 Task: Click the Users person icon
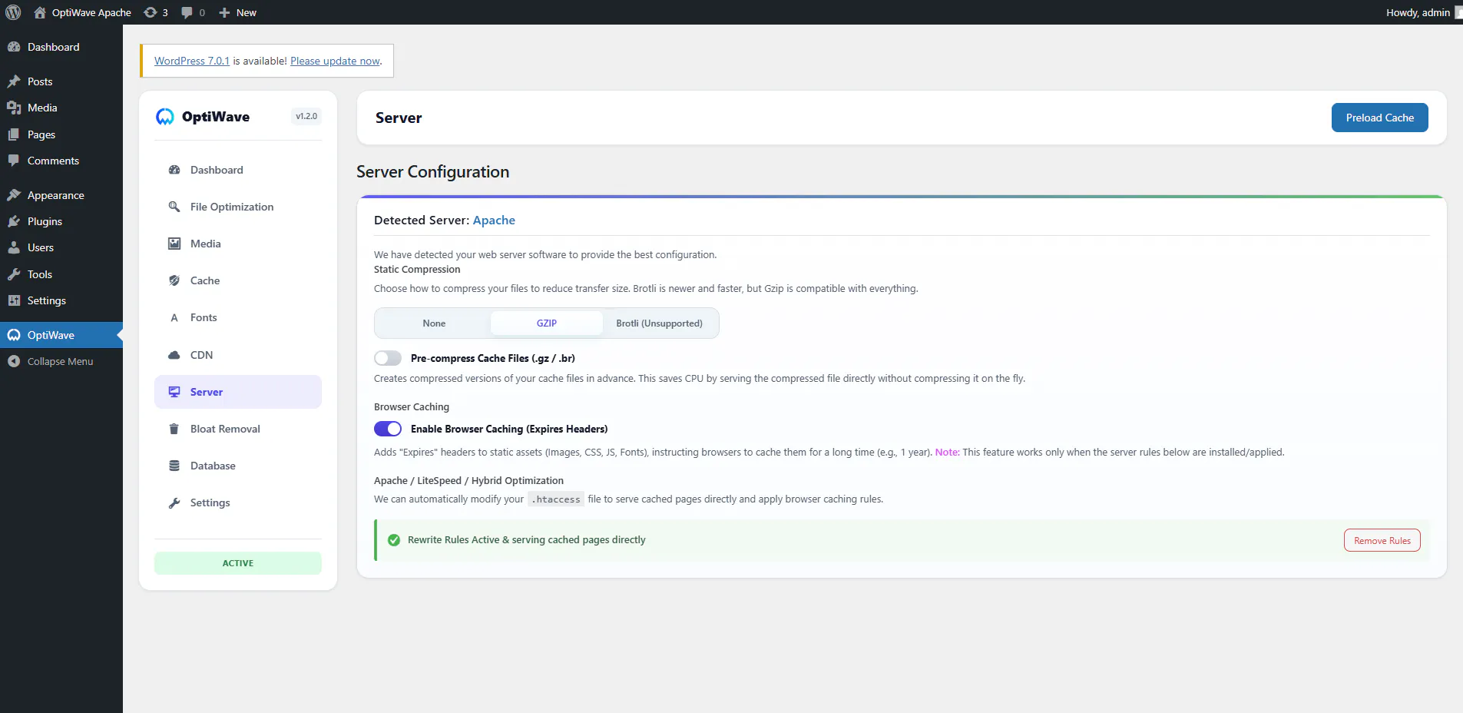pyautogui.click(x=14, y=247)
